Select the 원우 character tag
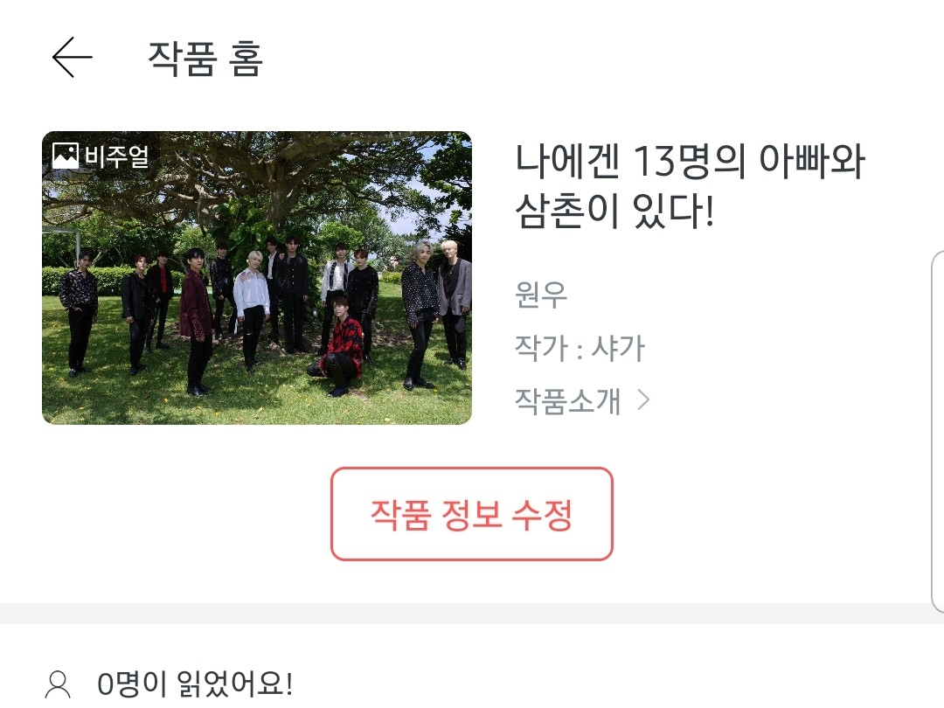Screen dimensions: 944x708 (541, 295)
